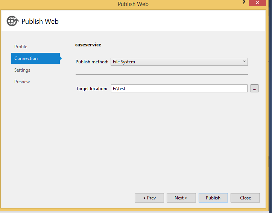Viewport: 272px width, 213px height.
Task: Expand the Publish method dropdown
Action: click(179, 62)
